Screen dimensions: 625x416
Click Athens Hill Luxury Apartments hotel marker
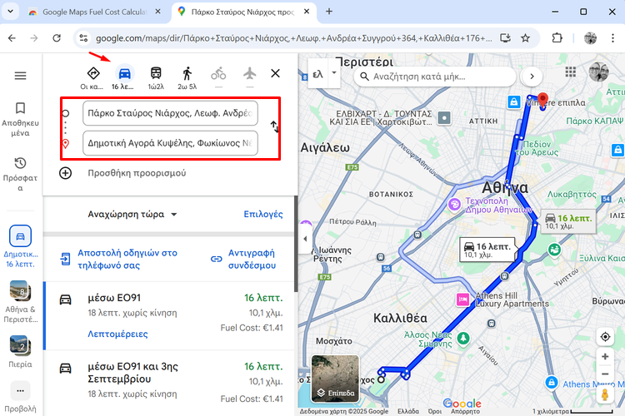[x=462, y=300]
